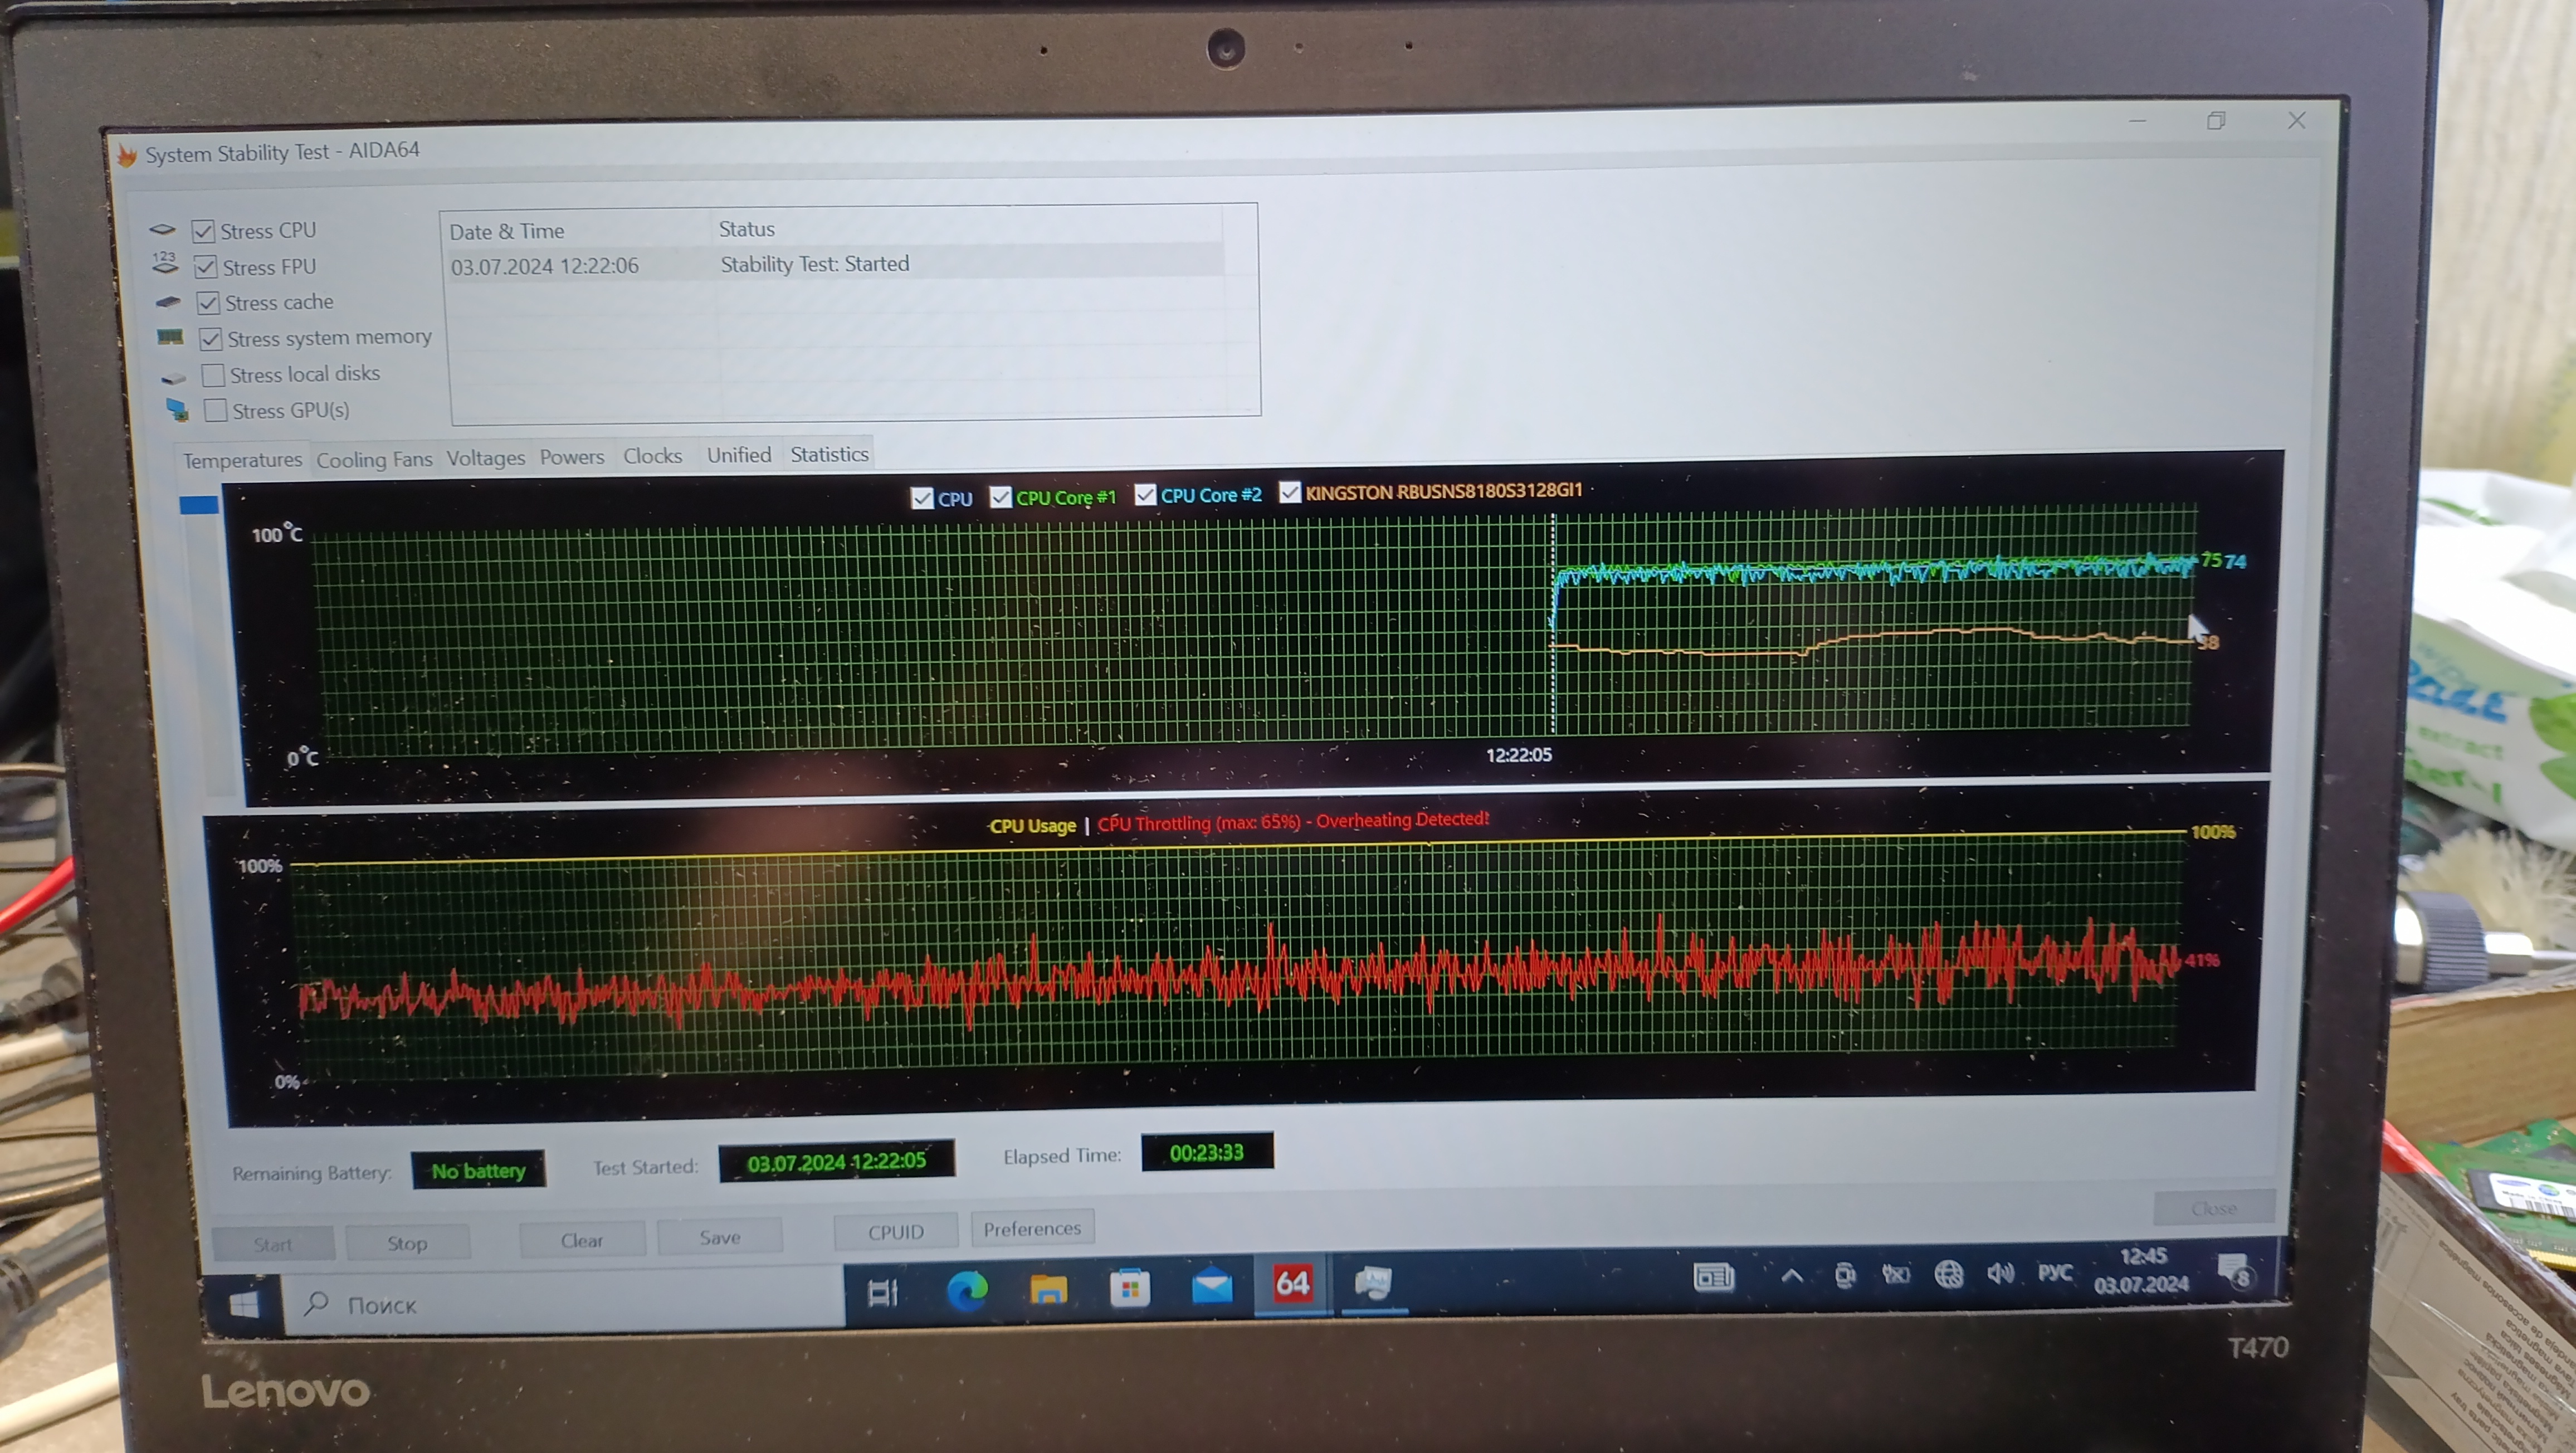2576x1453 pixels.
Task: Toggle CPU Core #1 graph line
Action: click(1000, 497)
